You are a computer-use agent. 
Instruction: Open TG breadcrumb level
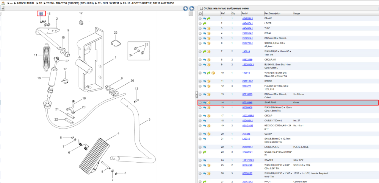coord(41,3)
